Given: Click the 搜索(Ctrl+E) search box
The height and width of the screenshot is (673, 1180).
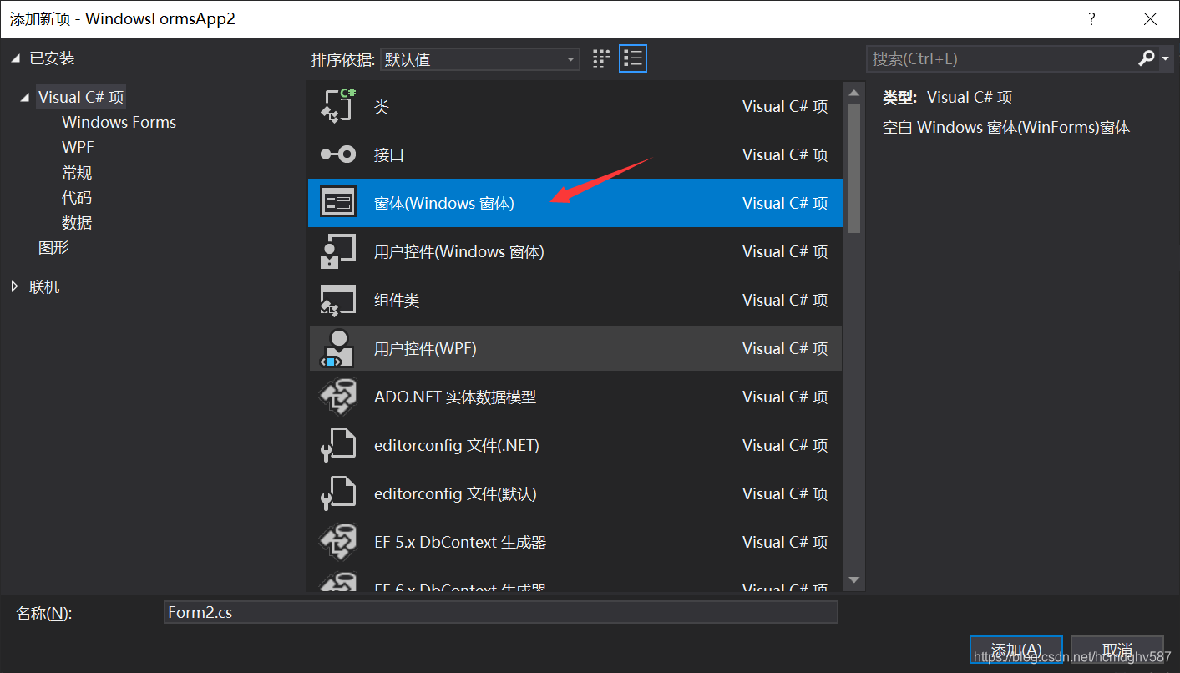Looking at the screenshot, I should pos(1000,58).
